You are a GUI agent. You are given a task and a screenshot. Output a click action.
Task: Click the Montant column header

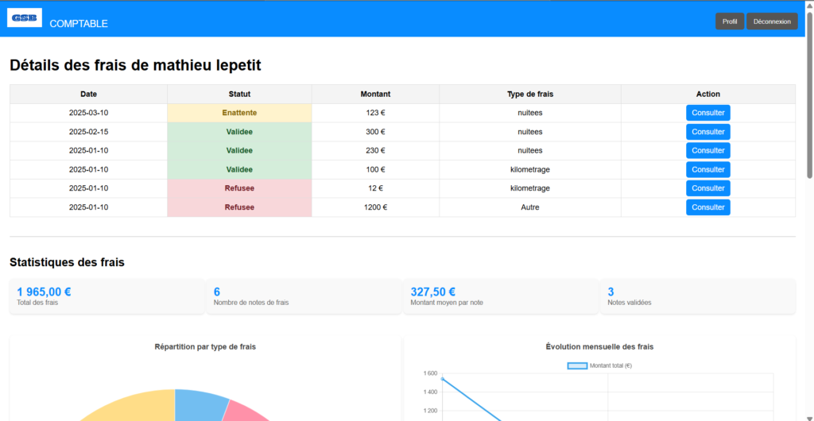tap(375, 94)
